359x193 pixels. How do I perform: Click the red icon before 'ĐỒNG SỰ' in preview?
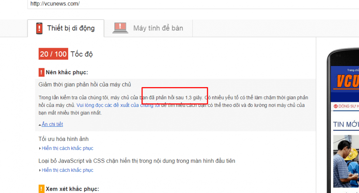(336, 107)
